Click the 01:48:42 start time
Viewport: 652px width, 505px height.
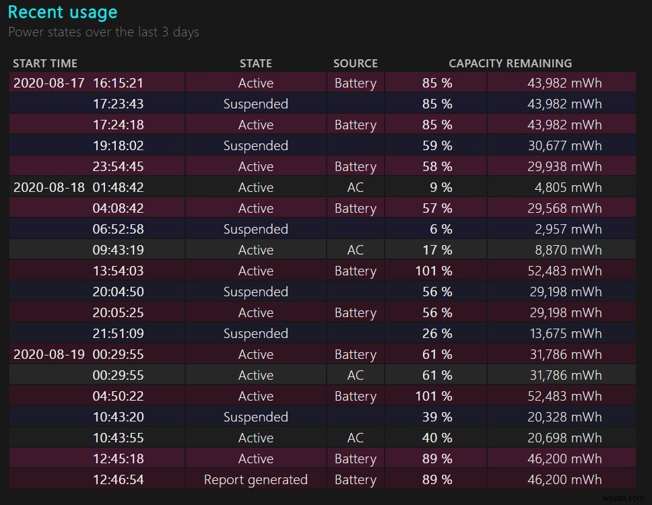tap(118, 187)
